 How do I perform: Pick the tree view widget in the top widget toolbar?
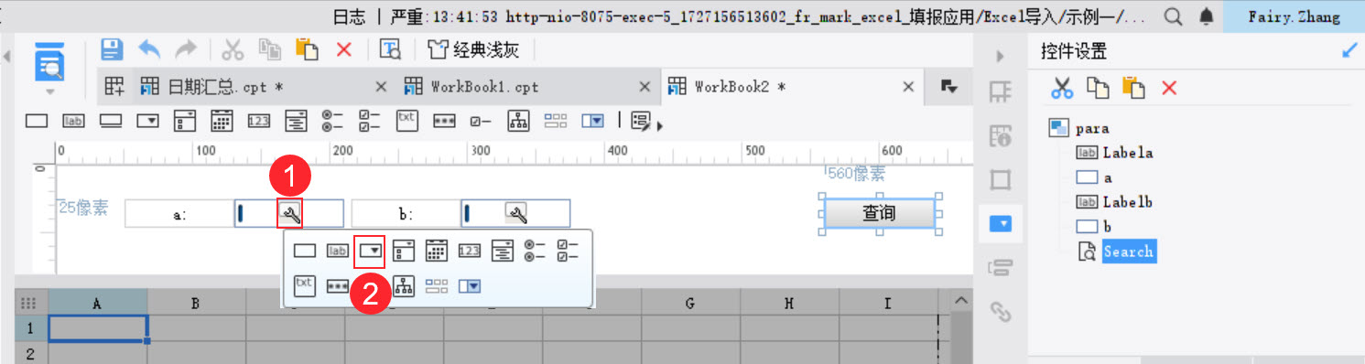(x=519, y=121)
